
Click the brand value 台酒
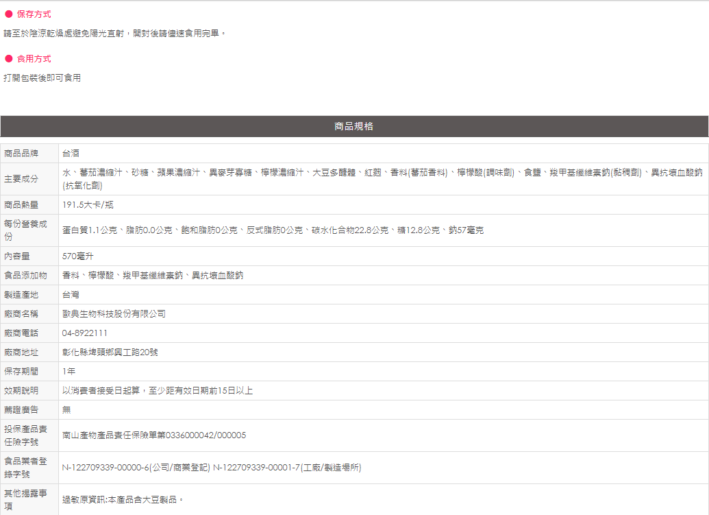71,153
